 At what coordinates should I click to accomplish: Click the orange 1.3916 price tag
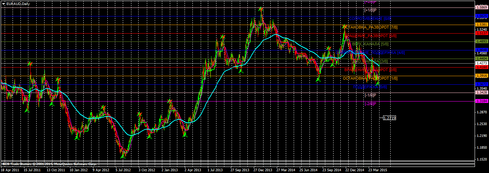(x=481, y=76)
